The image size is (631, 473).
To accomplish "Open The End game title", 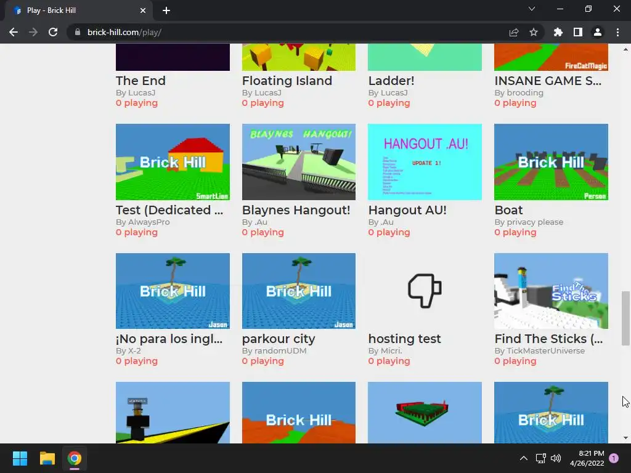I will coord(140,81).
